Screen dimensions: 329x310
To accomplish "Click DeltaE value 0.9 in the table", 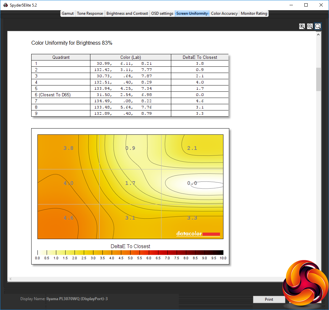I will point(200,70).
